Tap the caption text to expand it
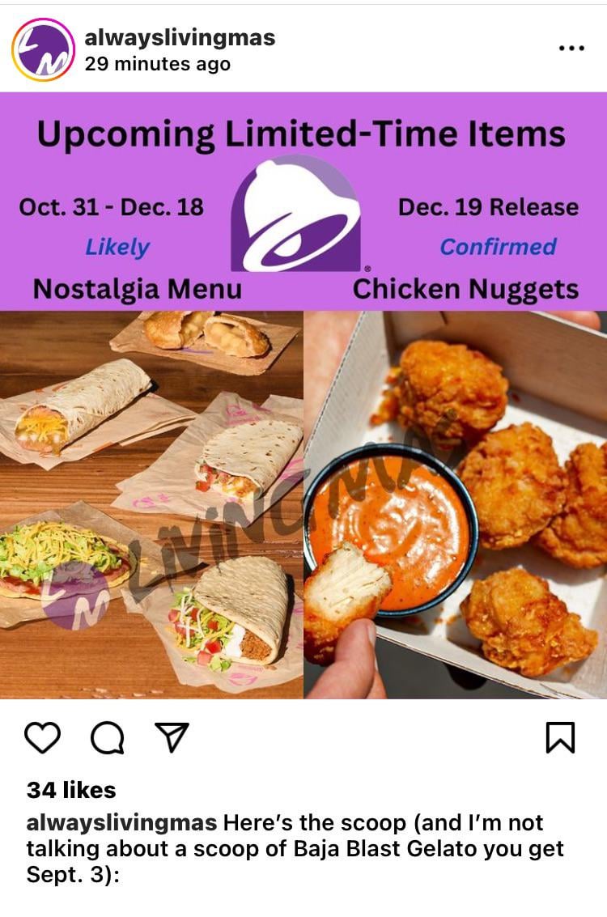 click(x=295, y=848)
